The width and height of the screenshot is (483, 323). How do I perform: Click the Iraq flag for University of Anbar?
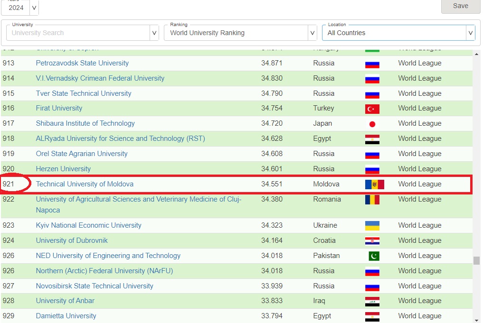tap(372, 301)
